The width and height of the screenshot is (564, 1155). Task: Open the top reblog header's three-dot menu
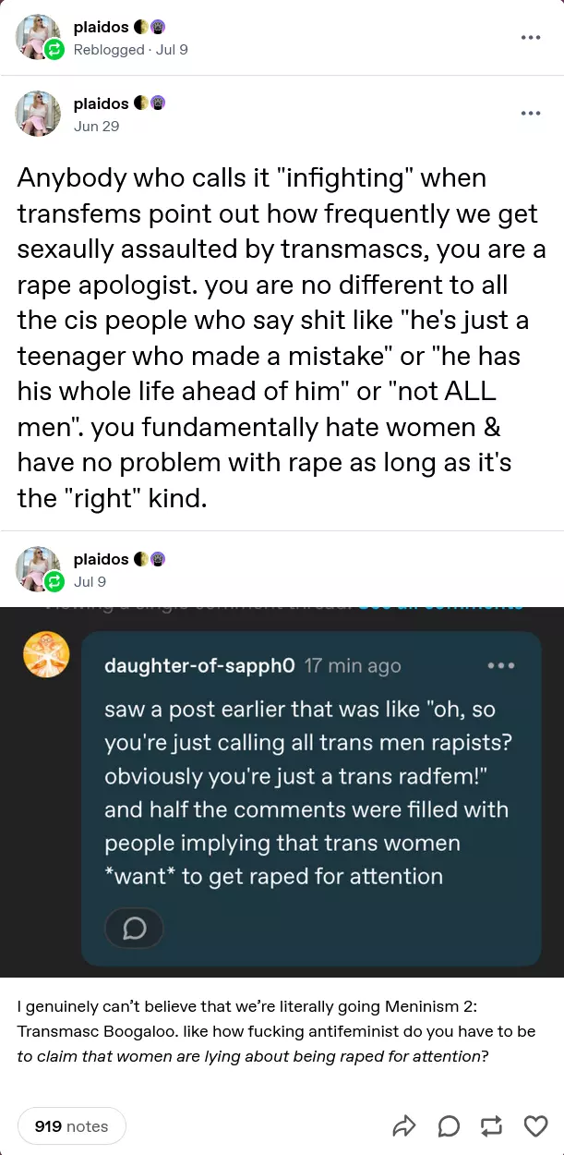[530, 38]
